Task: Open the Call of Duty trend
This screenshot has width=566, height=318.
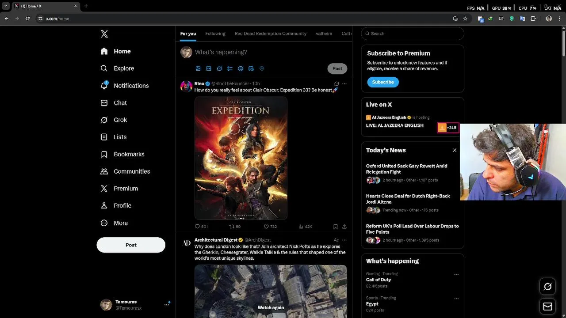Action: pos(379,280)
